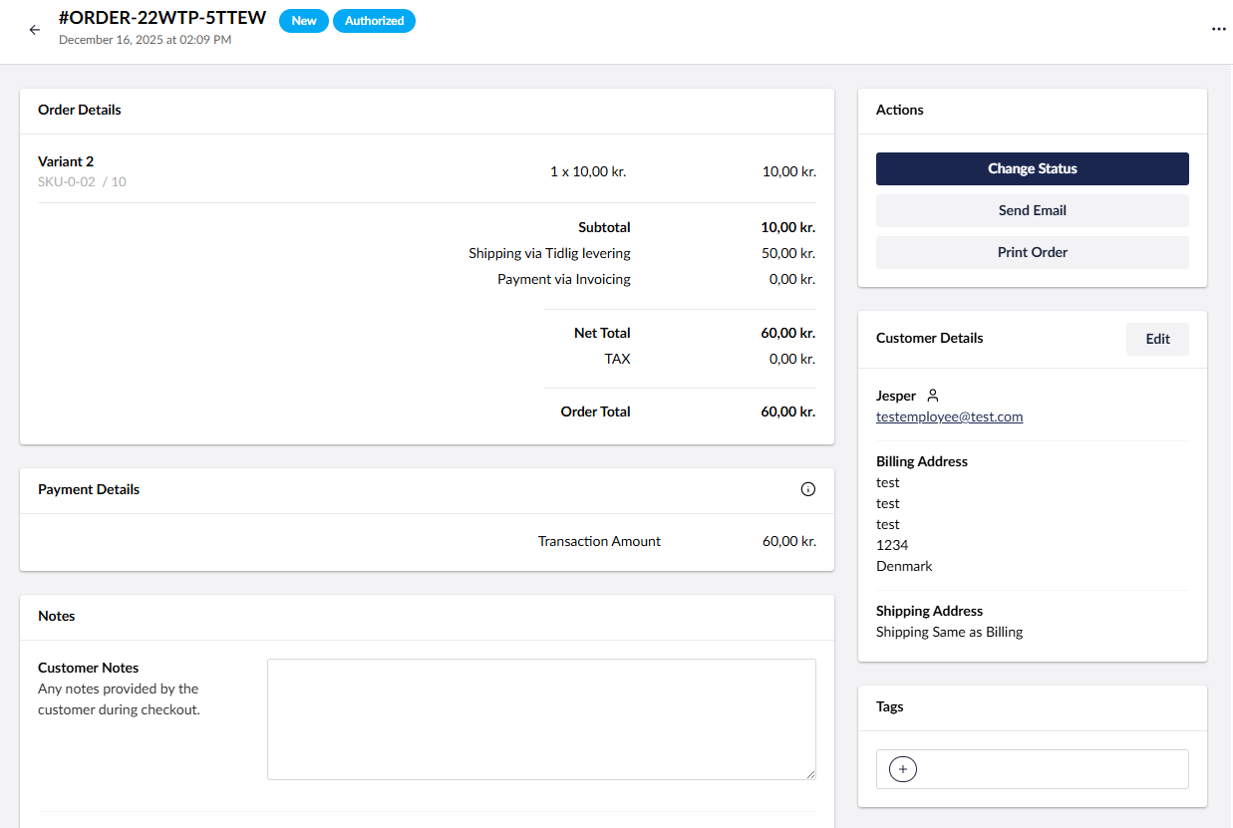Click the info icon in Payment Details
The image size is (1233, 828).
pyautogui.click(x=807, y=488)
